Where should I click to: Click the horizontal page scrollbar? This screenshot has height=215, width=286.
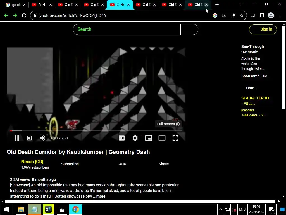140,202
